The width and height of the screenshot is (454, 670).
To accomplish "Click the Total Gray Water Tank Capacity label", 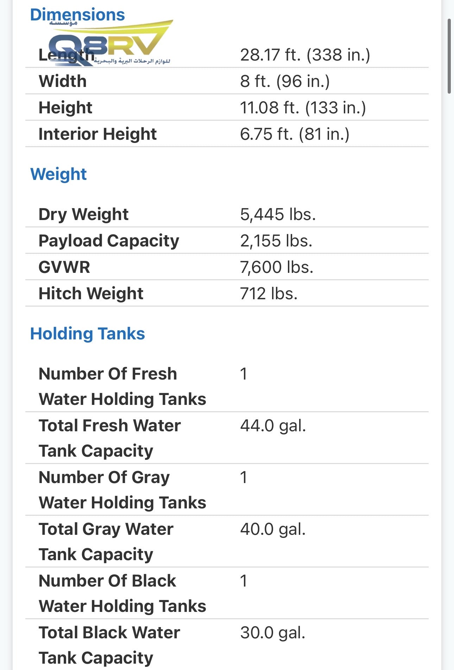I will (106, 541).
